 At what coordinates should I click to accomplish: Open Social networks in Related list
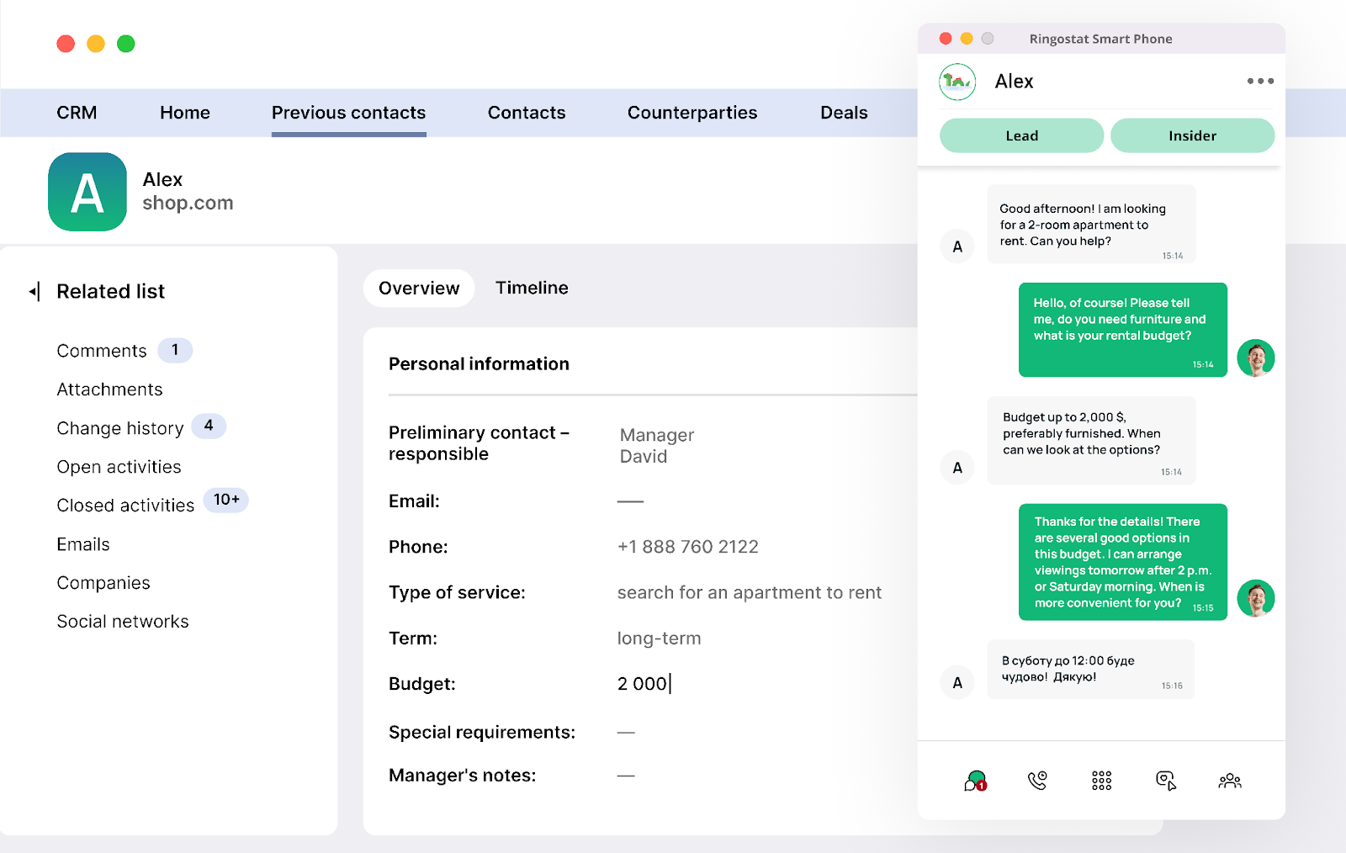tap(123, 622)
